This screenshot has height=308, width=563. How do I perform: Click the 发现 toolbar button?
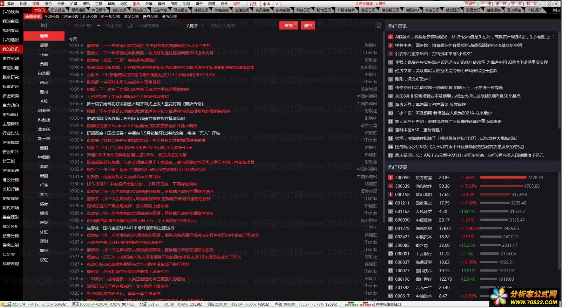click(x=253, y=3)
